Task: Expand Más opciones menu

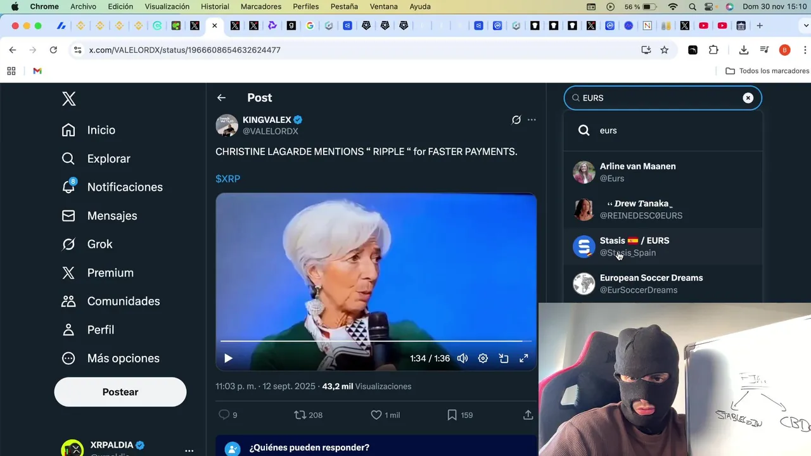Action: click(x=110, y=358)
